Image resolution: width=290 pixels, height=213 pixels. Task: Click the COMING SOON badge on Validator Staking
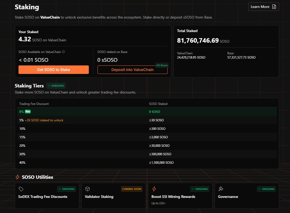[x=132, y=189]
